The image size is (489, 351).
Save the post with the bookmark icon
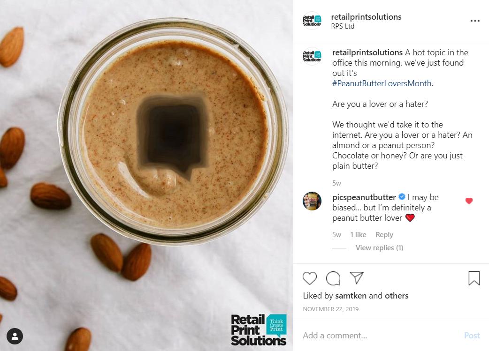[474, 278]
